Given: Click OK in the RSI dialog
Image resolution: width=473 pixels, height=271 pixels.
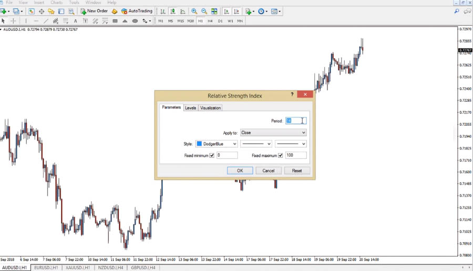Looking at the screenshot, I should pyautogui.click(x=240, y=170).
